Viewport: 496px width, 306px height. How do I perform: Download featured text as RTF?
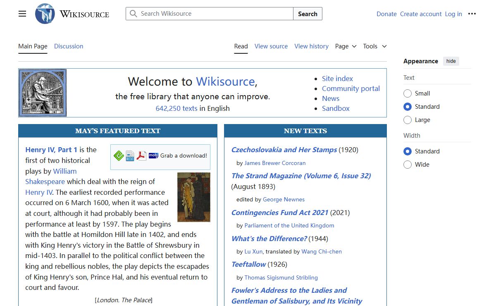pyautogui.click(x=130, y=155)
